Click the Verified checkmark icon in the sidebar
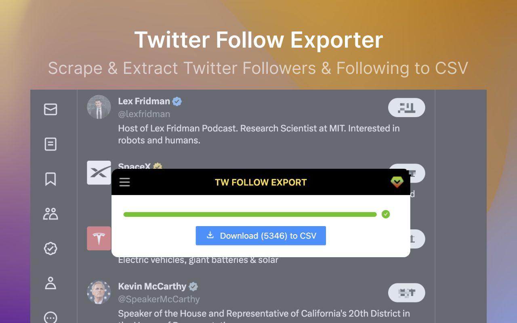The height and width of the screenshot is (323, 517). pyautogui.click(x=50, y=249)
